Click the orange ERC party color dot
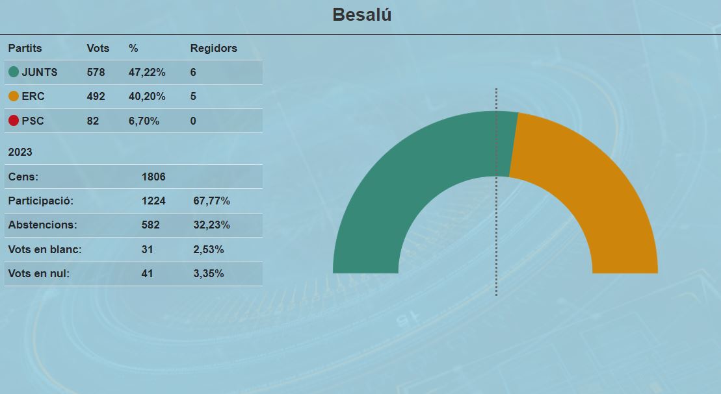This screenshot has width=721, height=394. (14, 96)
